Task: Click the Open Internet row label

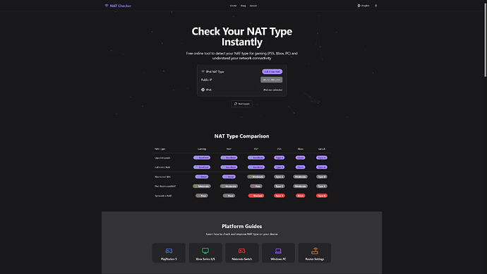Action: point(162,157)
